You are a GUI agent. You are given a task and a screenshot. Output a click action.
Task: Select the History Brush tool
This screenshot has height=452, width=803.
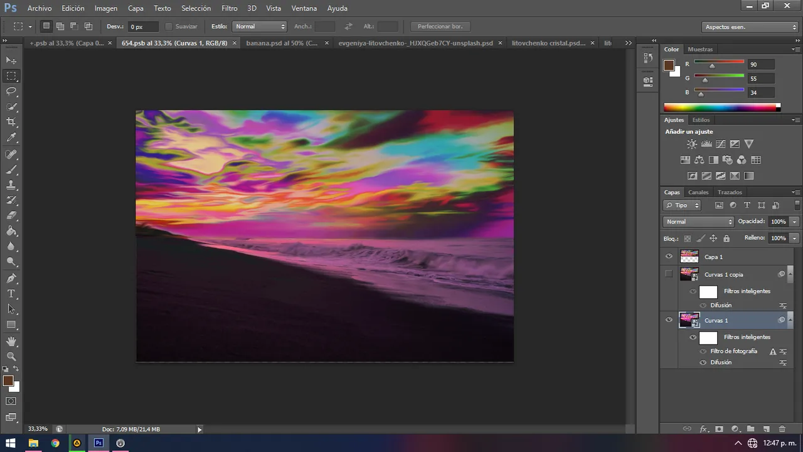coord(11,201)
